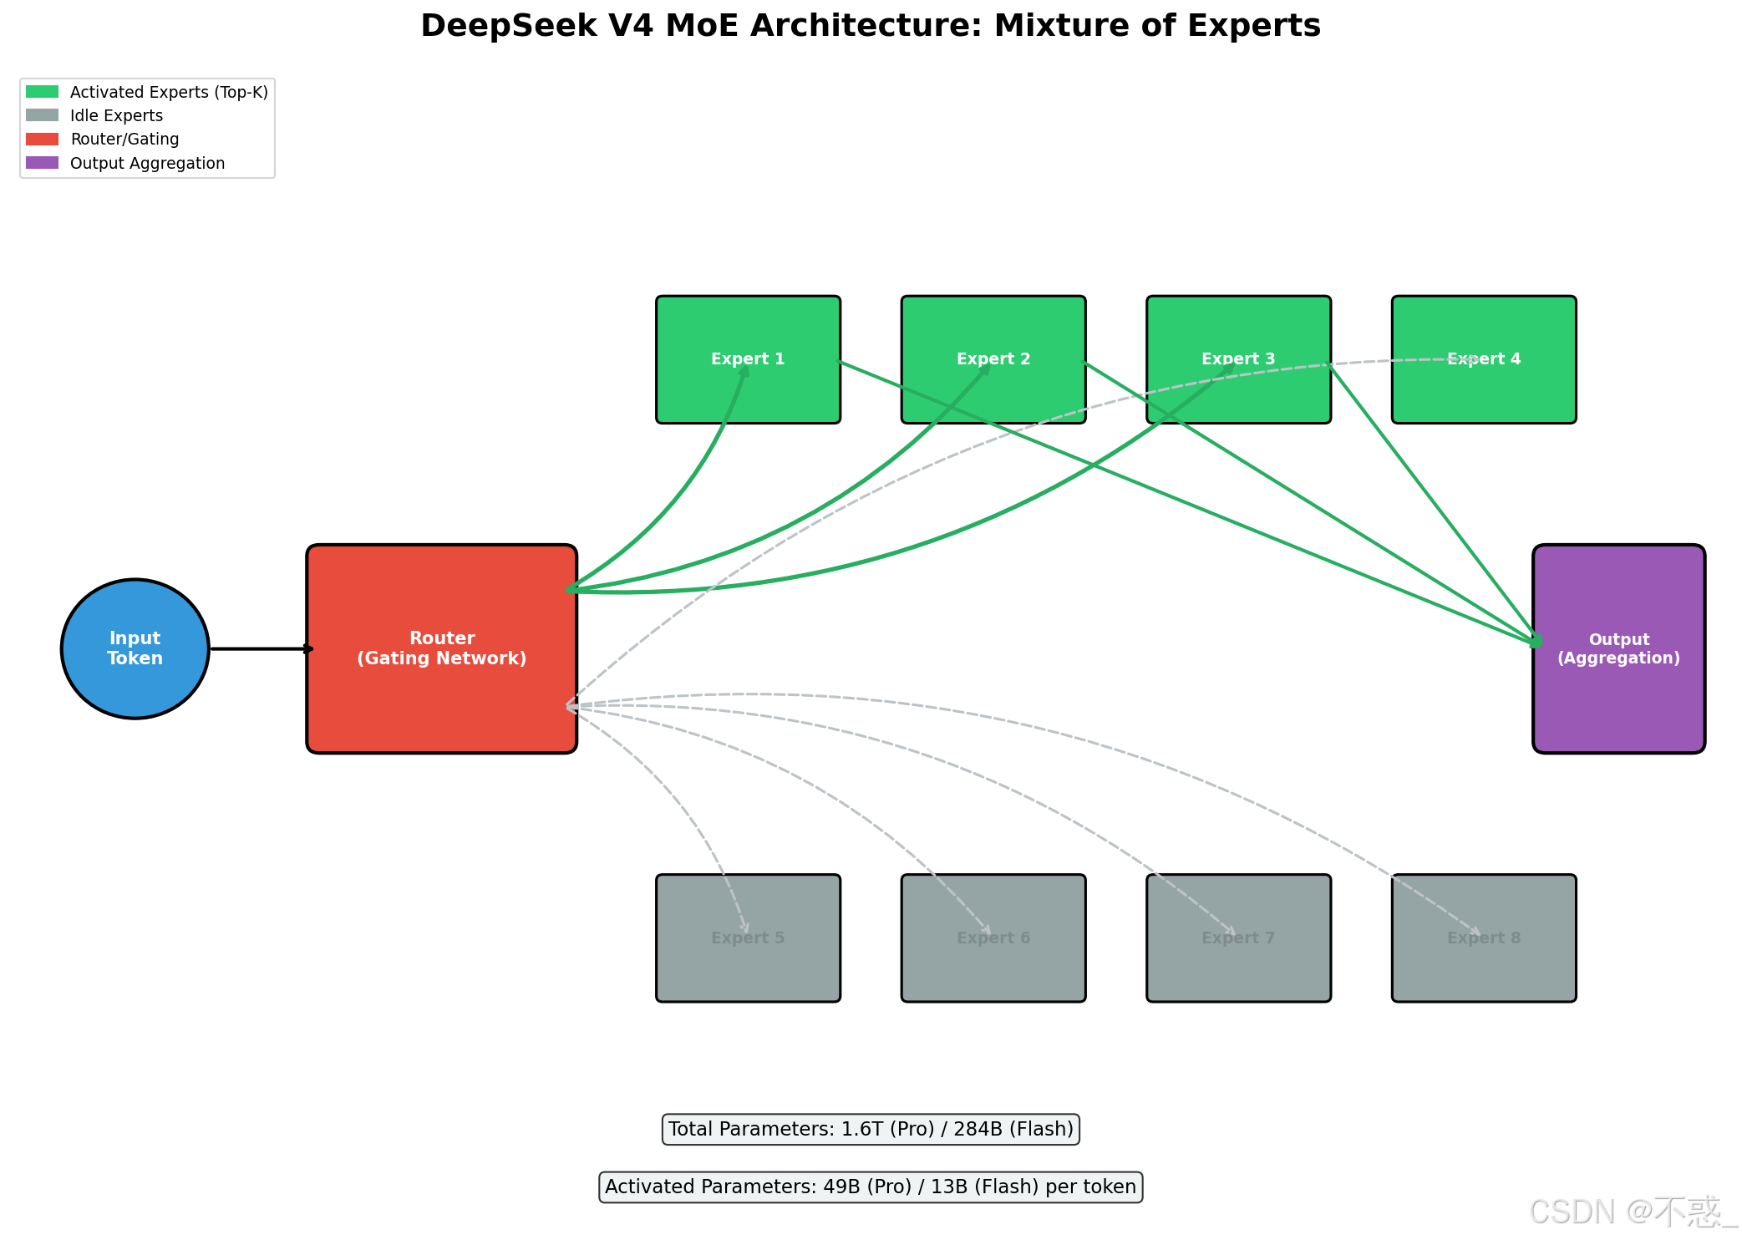1742x1240 pixels.
Task: Click the gray Expert 8 box
Action: (x=1484, y=938)
